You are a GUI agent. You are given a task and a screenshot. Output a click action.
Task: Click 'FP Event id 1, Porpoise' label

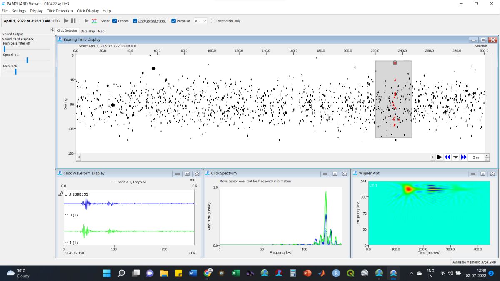(129, 182)
